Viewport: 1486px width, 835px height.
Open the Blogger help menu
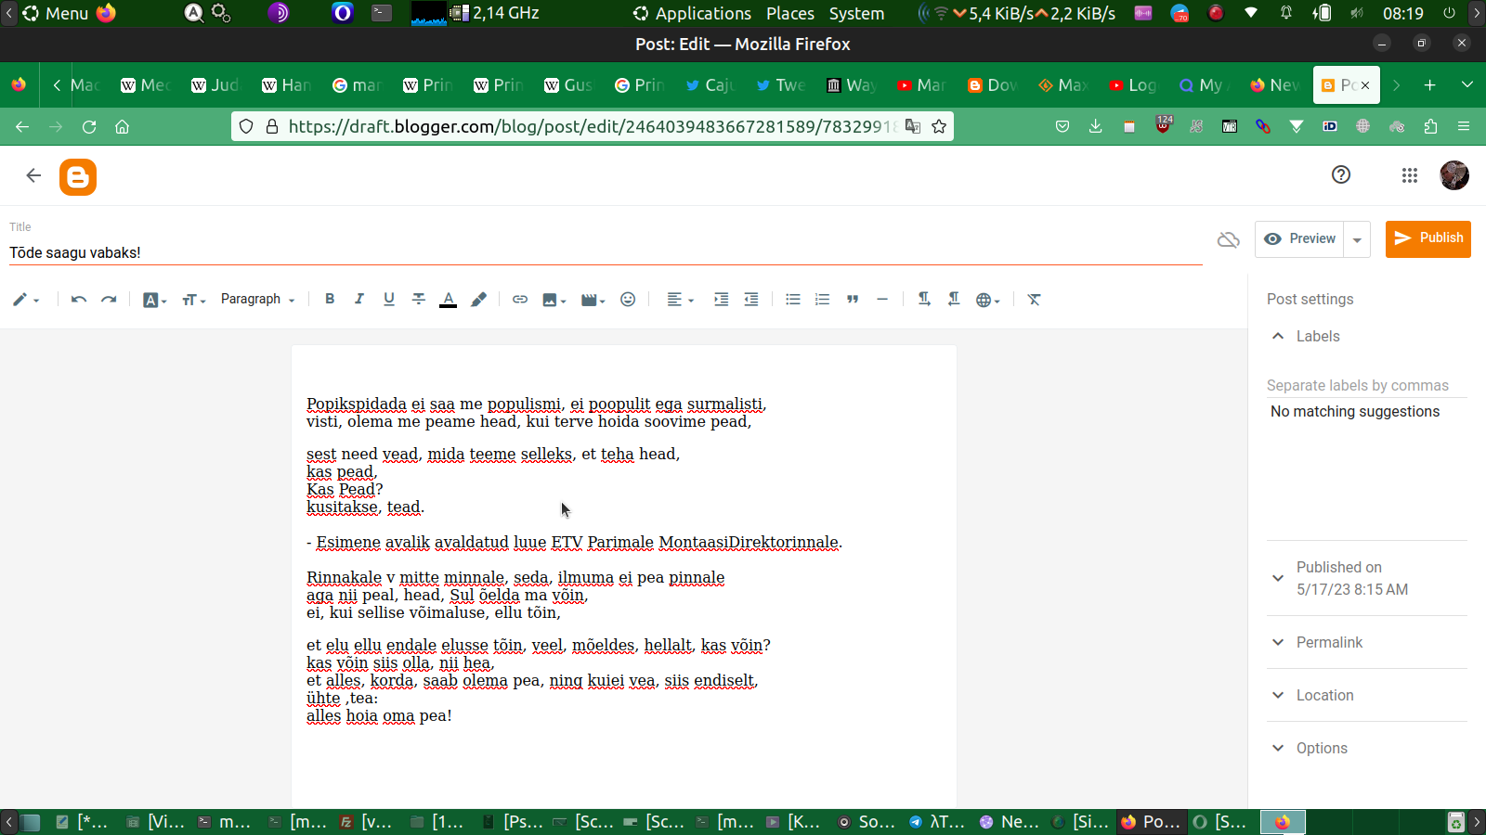pyautogui.click(x=1341, y=174)
